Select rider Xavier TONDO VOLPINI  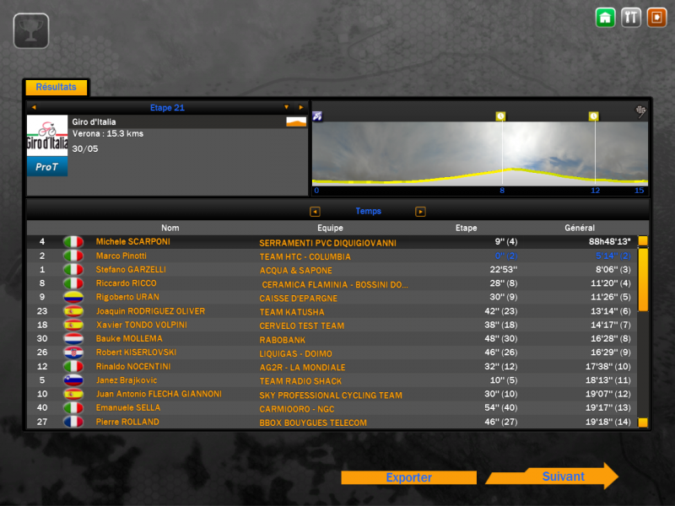[142, 325]
